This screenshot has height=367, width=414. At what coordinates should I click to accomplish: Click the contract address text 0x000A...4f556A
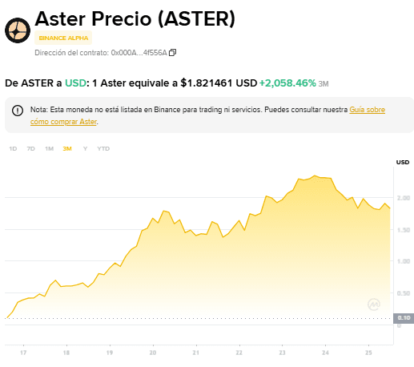(x=139, y=53)
